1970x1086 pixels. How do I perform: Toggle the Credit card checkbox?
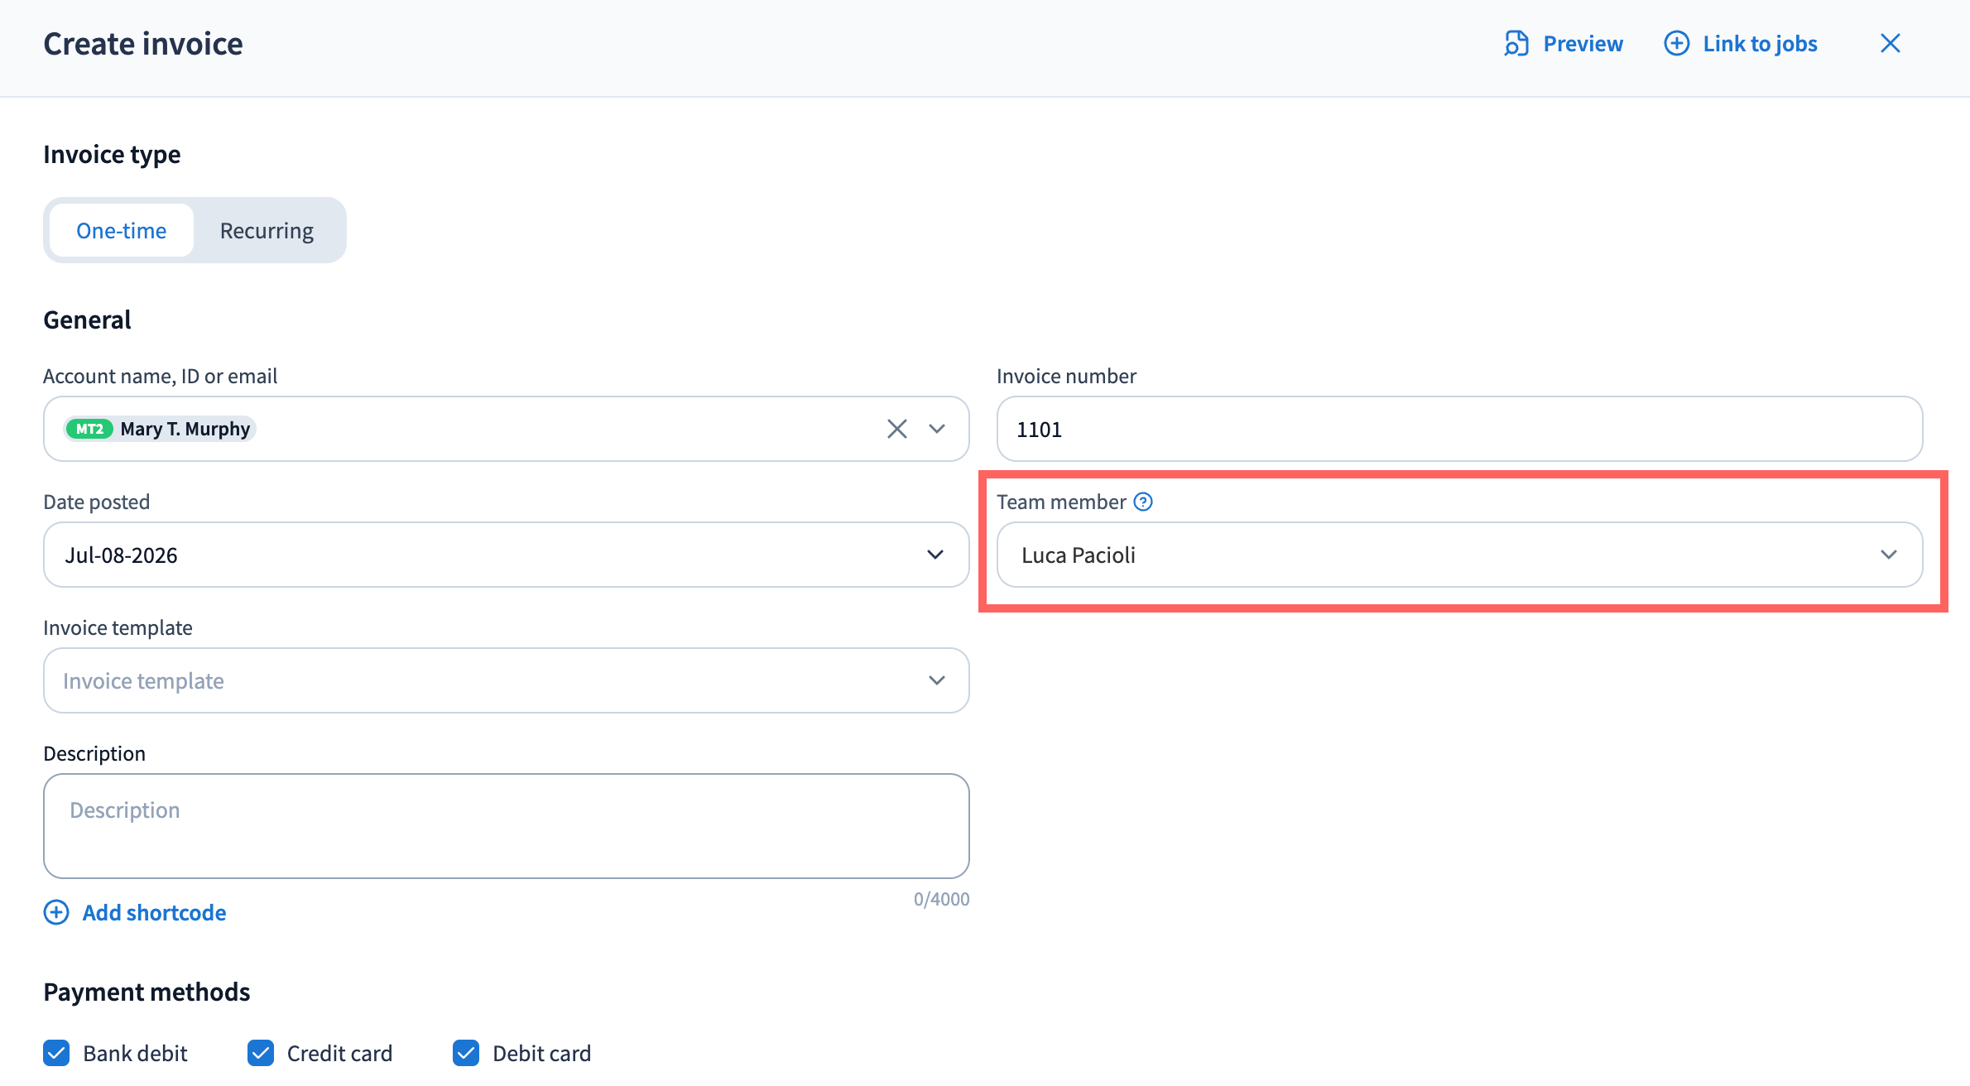tap(261, 1053)
